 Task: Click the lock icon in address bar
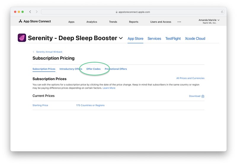click(x=116, y=12)
